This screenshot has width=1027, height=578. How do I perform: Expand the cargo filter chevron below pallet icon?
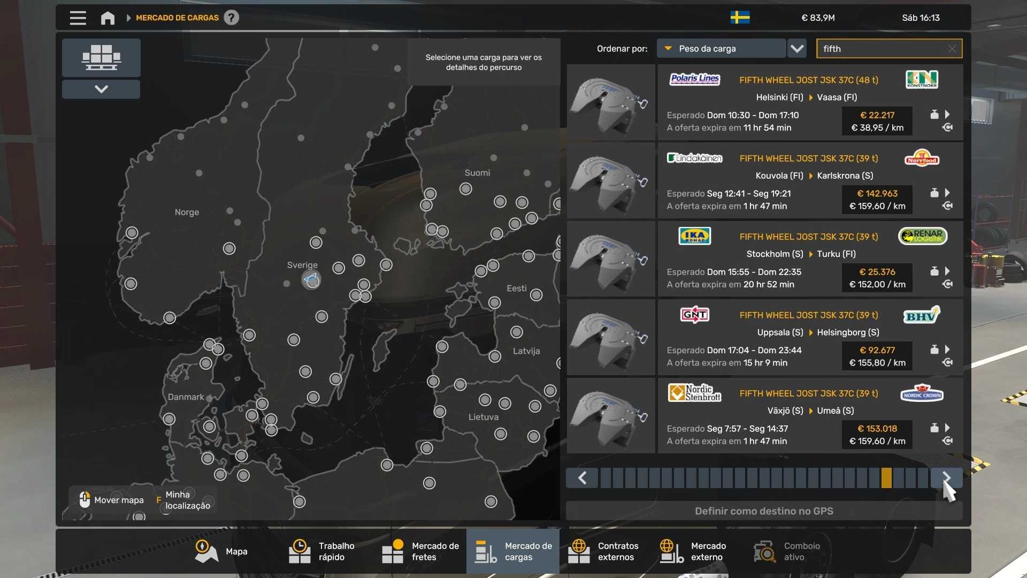101,89
